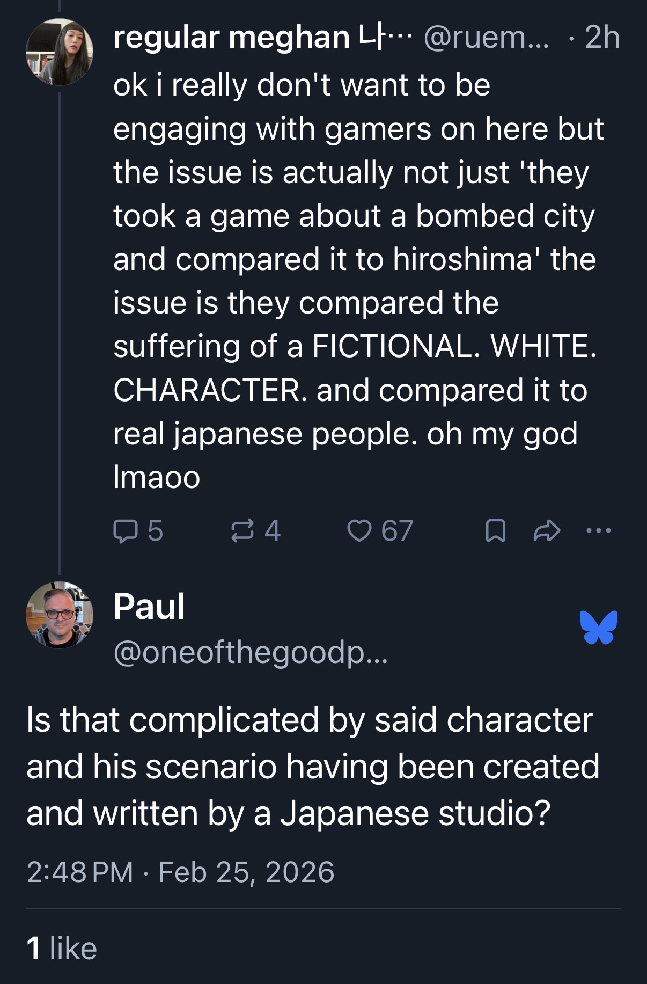The image size is (647, 984).
Task: Repost meghan's post using the repost icon
Action: 241,531
